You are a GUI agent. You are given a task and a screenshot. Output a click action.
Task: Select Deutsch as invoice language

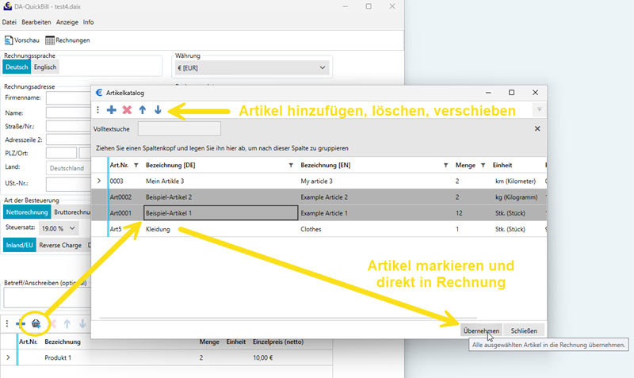click(x=17, y=67)
